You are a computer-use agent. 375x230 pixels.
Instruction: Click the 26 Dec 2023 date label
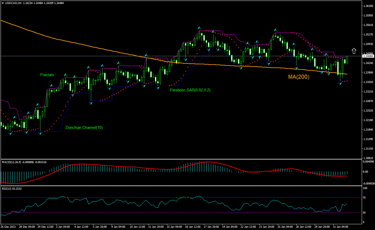point(8,227)
